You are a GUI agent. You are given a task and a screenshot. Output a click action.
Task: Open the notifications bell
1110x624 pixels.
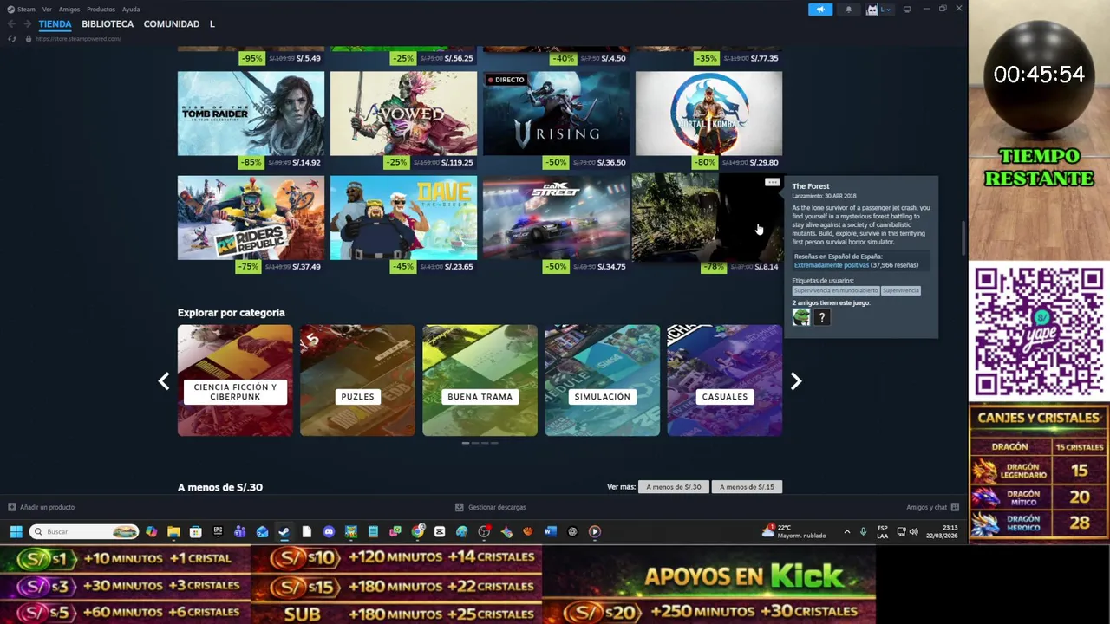[848, 10]
